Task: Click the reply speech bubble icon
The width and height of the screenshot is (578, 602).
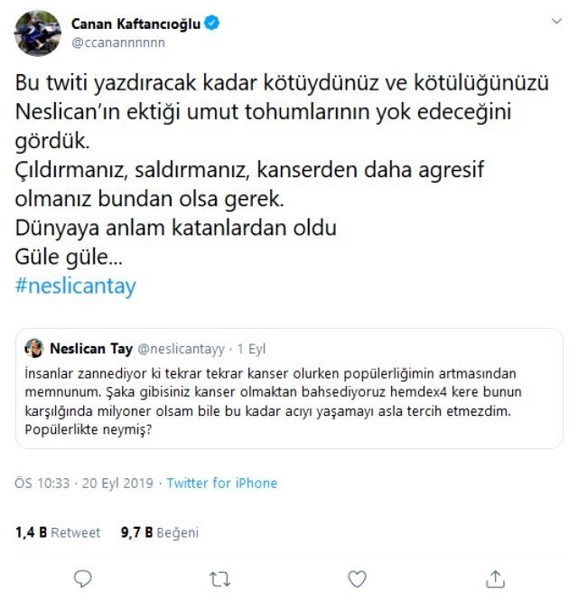Action: [x=82, y=577]
